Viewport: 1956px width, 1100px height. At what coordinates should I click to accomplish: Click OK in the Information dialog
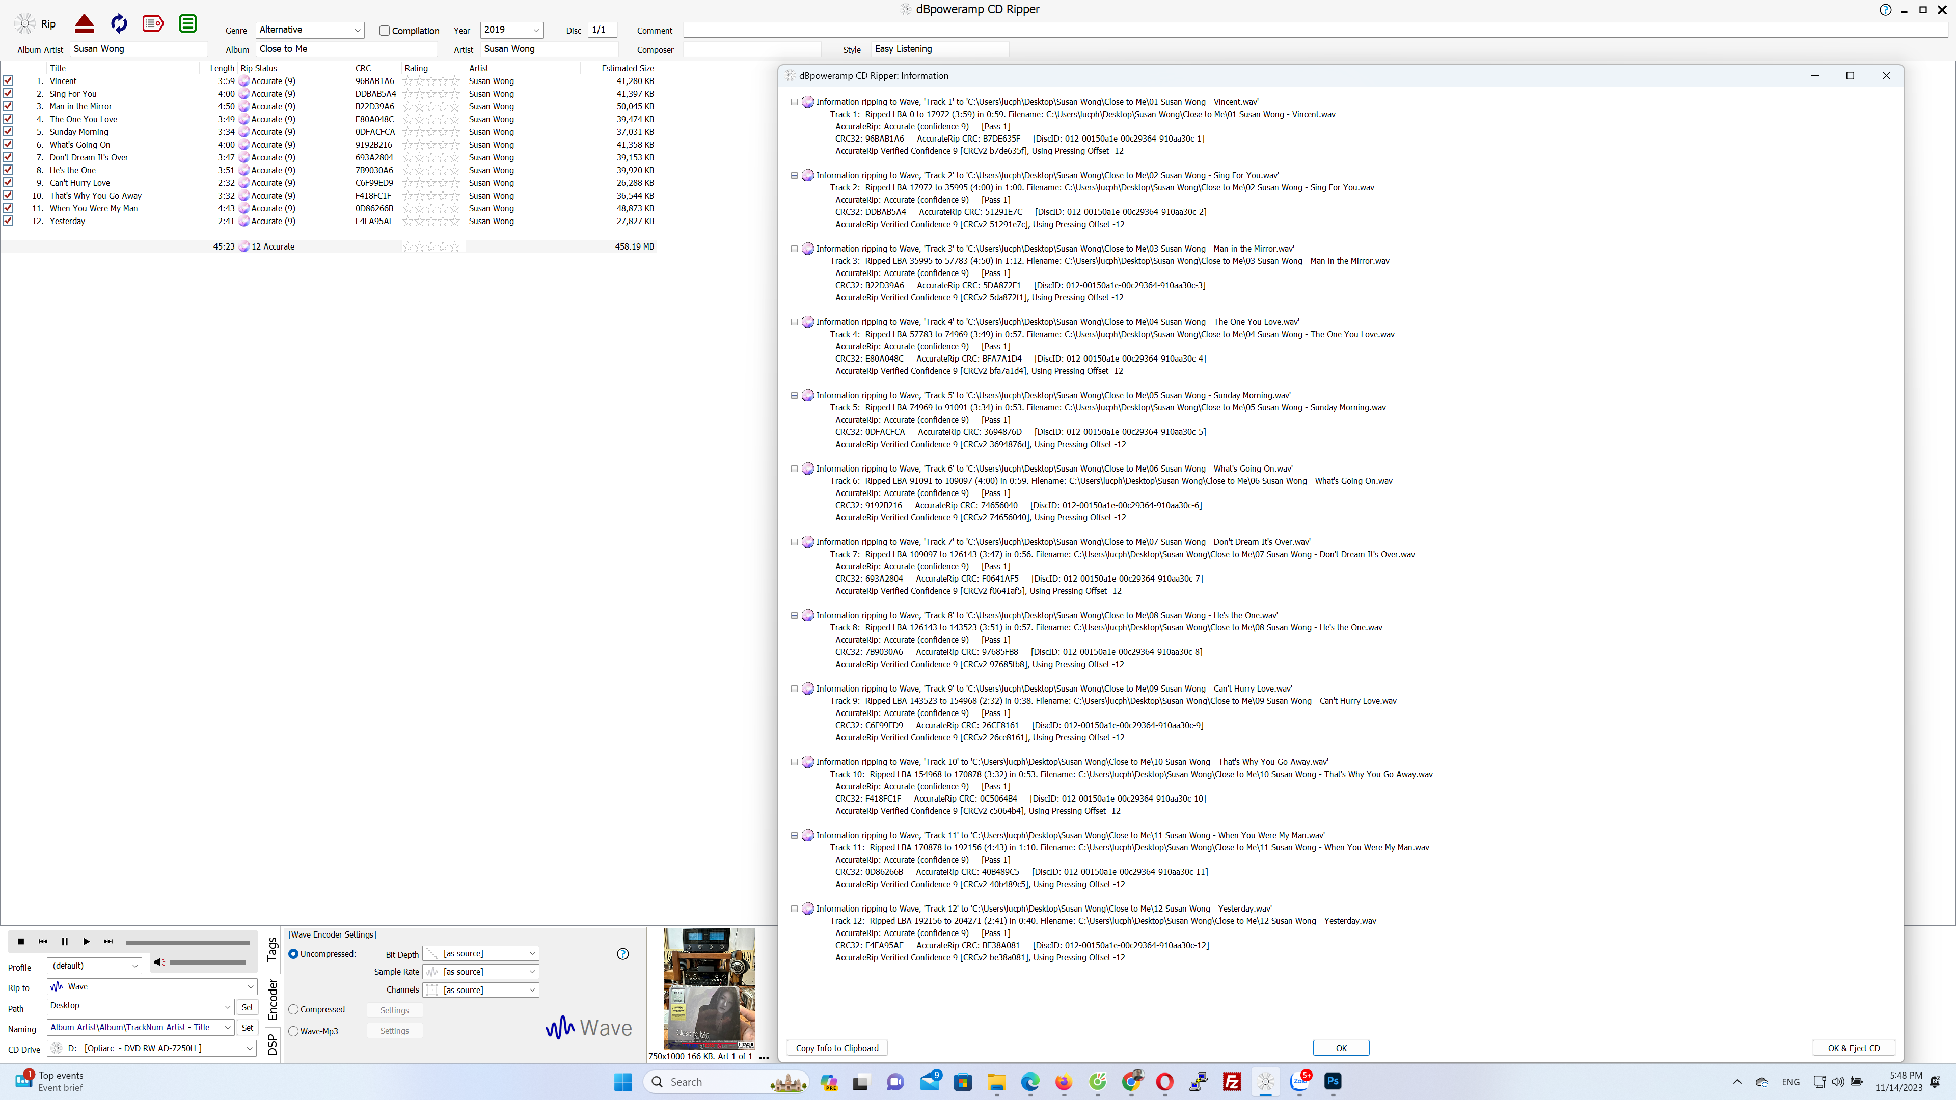tap(1341, 1049)
